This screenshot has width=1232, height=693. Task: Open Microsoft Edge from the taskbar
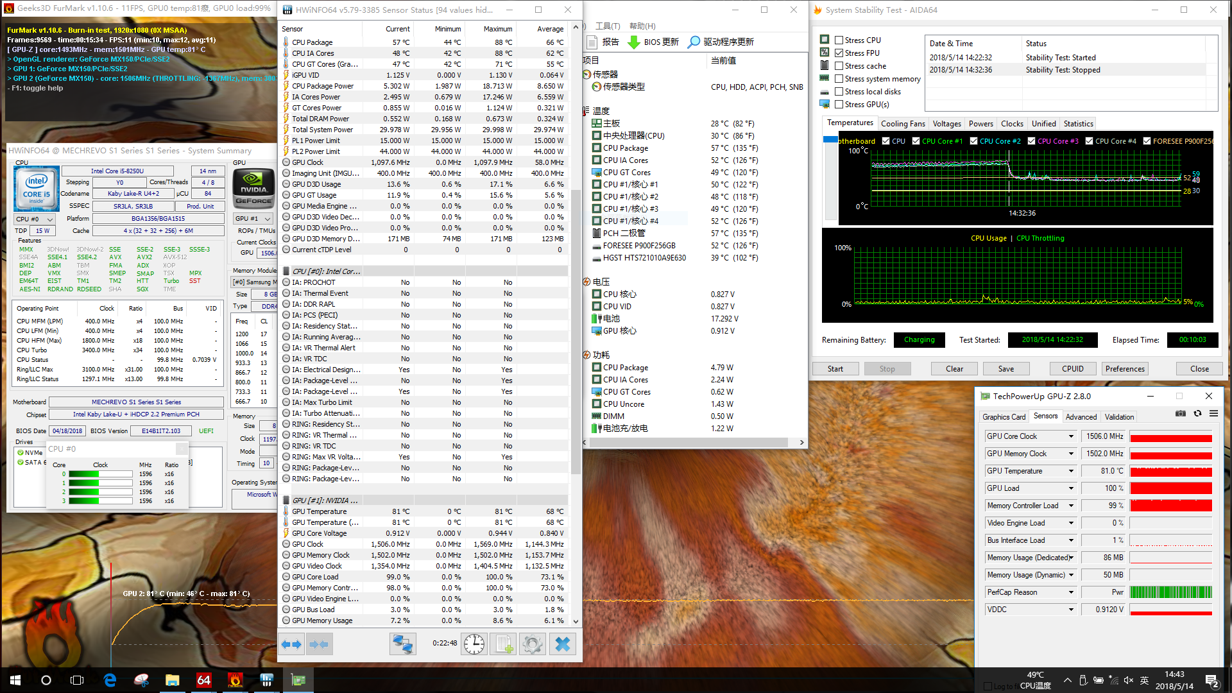pyautogui.click(x=110, y=680)
